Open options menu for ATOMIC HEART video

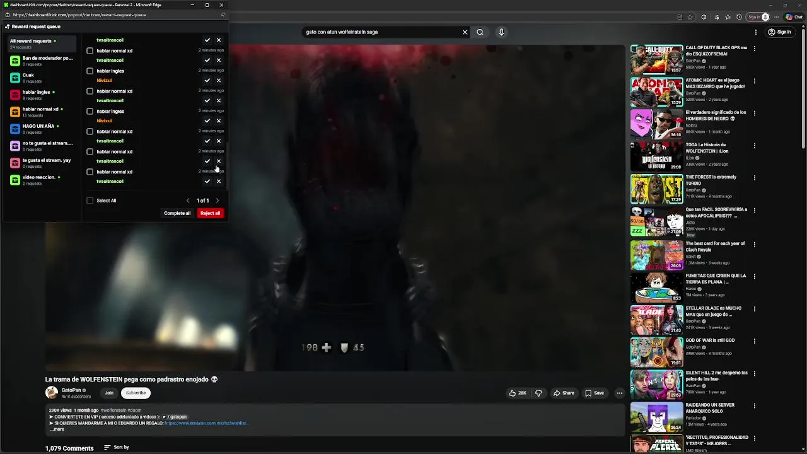pyautogui.click(x=754, y=81)
